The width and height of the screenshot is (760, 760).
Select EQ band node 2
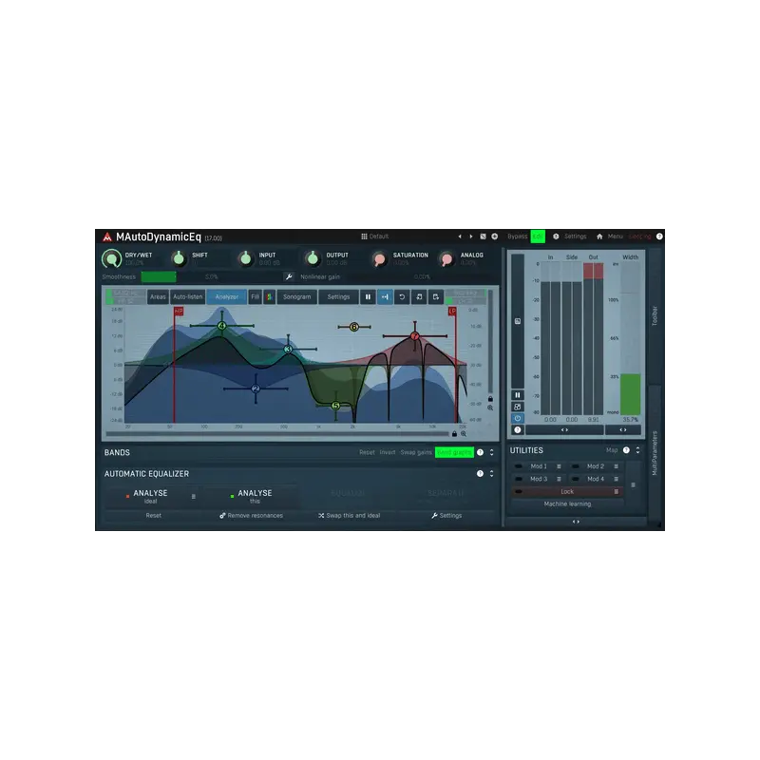(256, 389)
